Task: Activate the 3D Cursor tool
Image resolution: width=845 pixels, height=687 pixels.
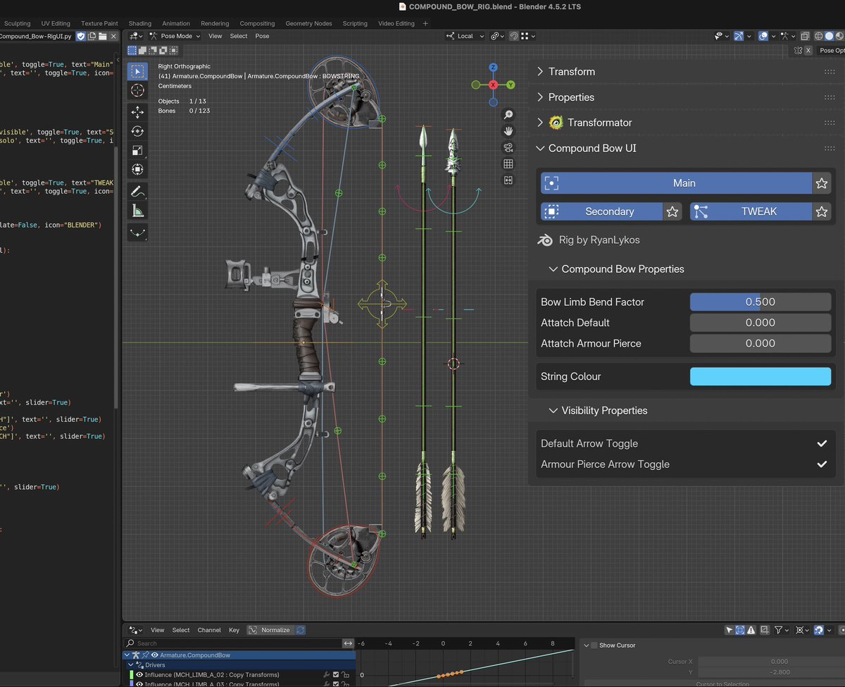Action: click(137, 90)
